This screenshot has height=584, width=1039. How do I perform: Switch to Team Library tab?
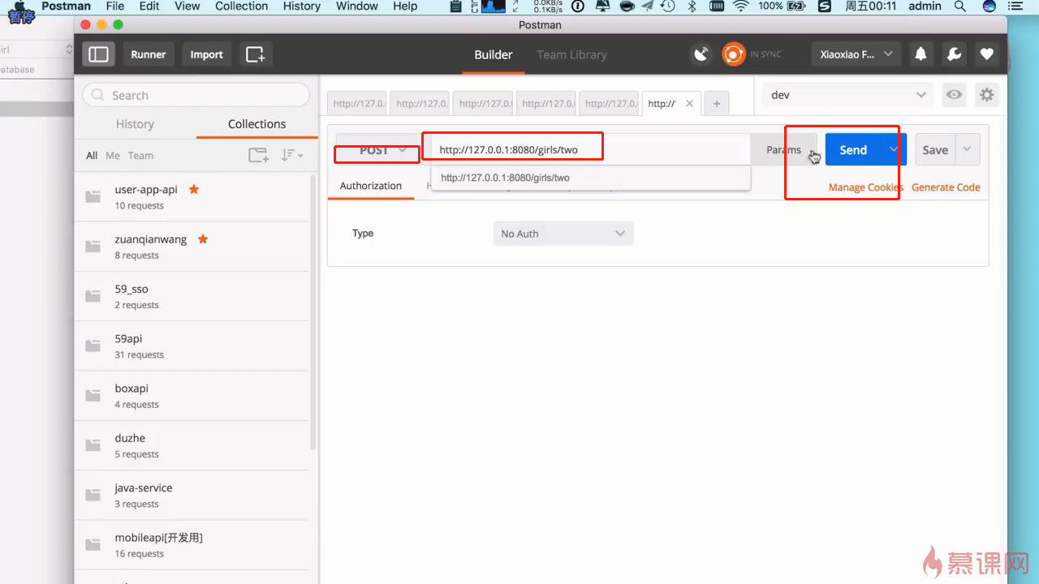571,54
